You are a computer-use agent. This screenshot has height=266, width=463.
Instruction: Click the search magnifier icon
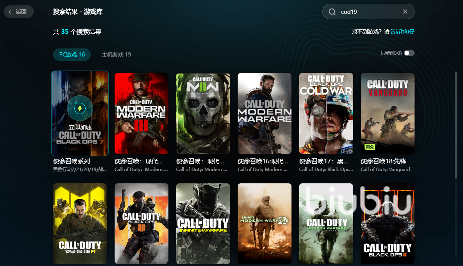pos(332,12)
